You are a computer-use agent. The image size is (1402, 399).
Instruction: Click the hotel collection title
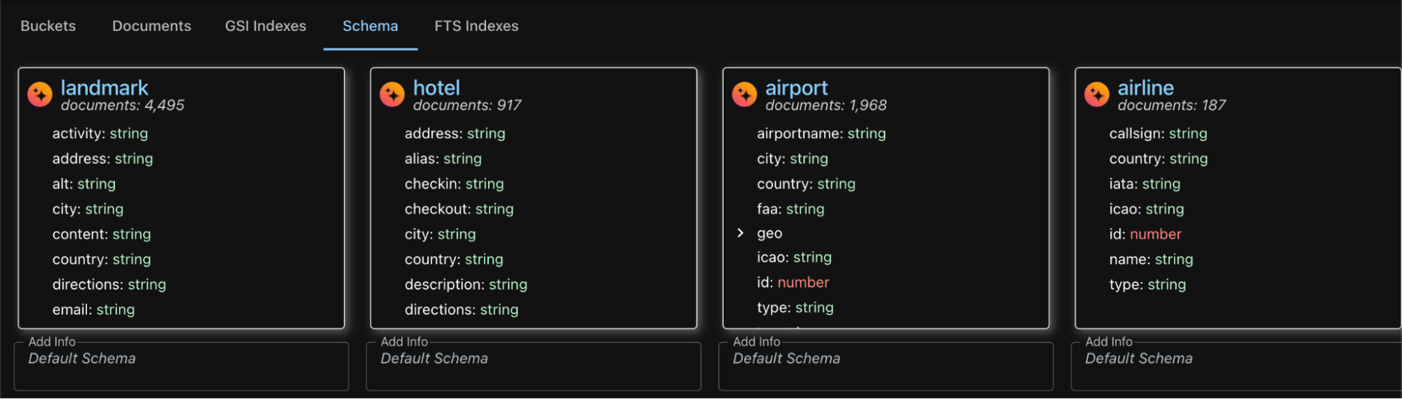(436, 88)
